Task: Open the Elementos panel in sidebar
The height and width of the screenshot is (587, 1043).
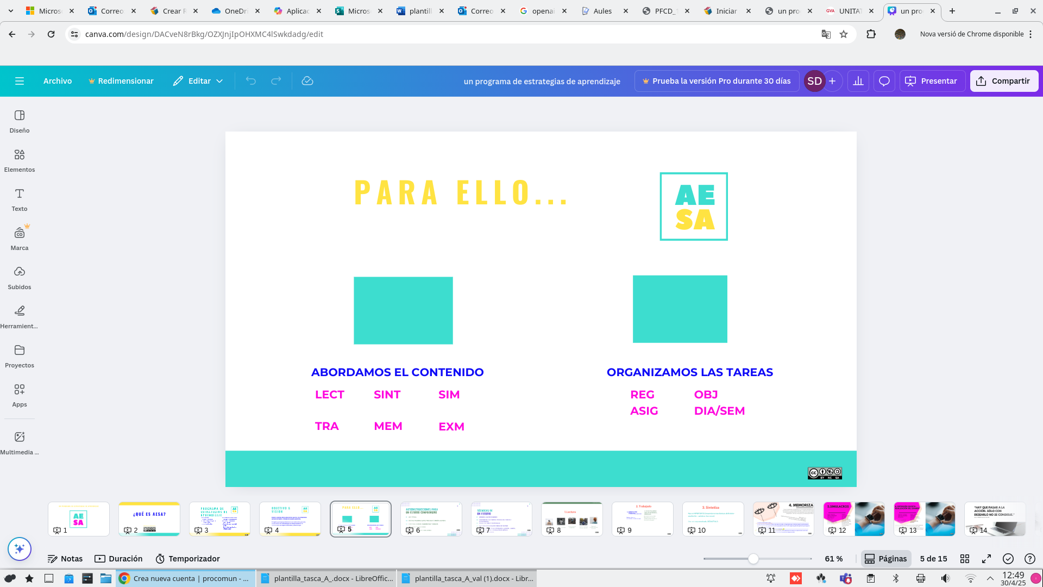Action: pos(20,160)
